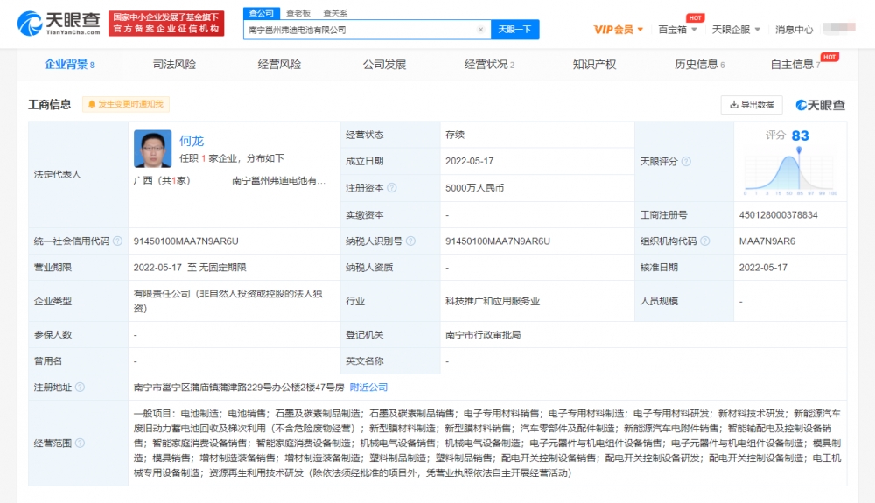Select the 查老板 search tab

point(298,13)
